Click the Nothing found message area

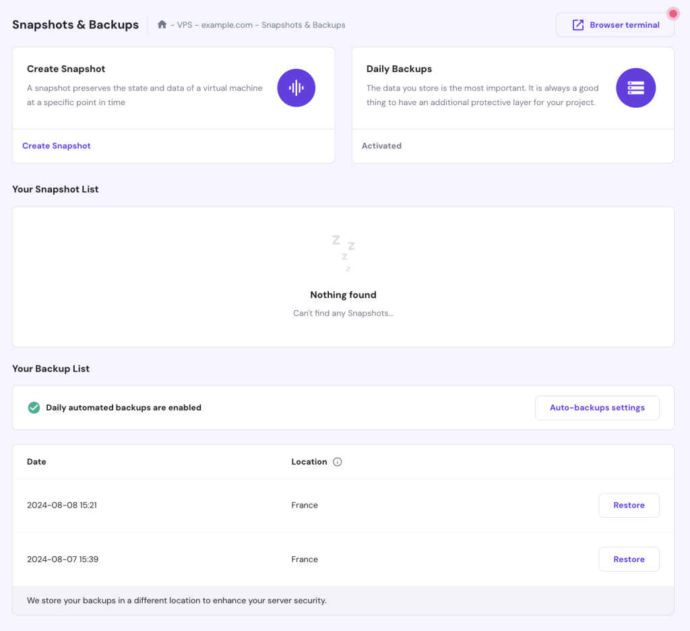click(343, 295)
